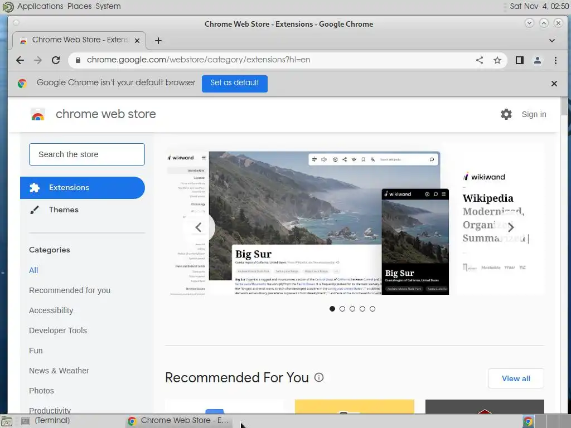This screenshot has width=571, height=428.
Task: Go back to the previous page
Action: pos(20,60)
